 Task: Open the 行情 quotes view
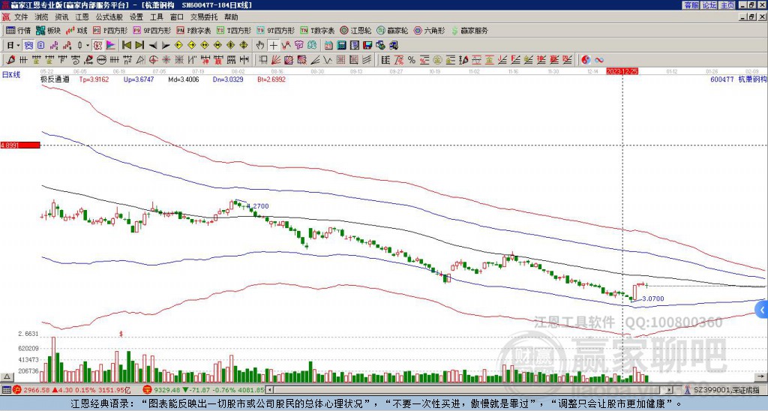click(19, 30)
